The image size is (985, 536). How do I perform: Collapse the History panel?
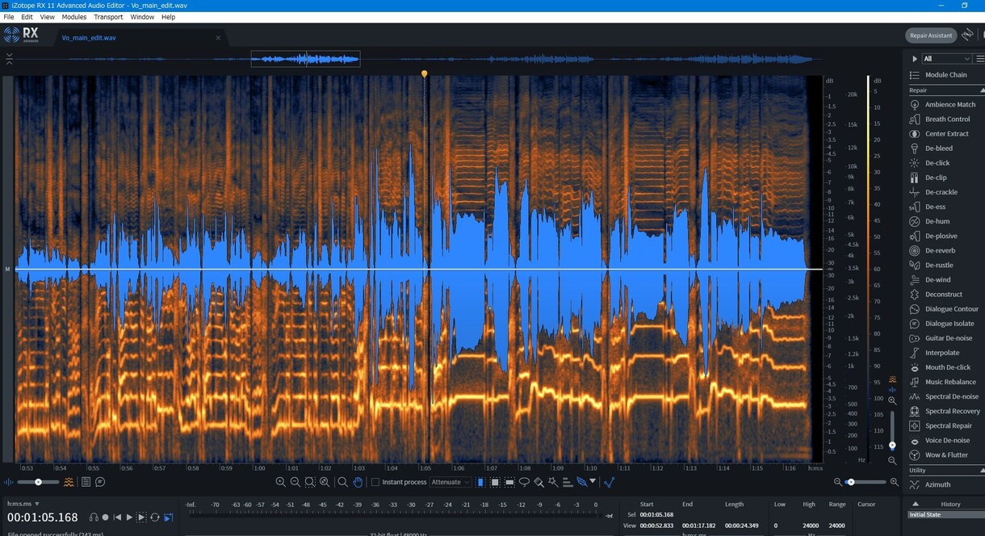915,504
